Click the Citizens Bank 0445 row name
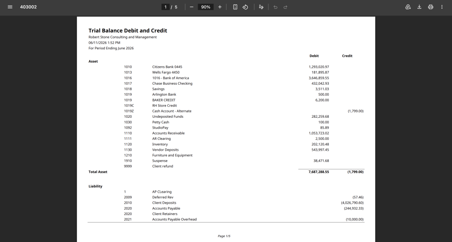452x242 pixels. point(167,67)
